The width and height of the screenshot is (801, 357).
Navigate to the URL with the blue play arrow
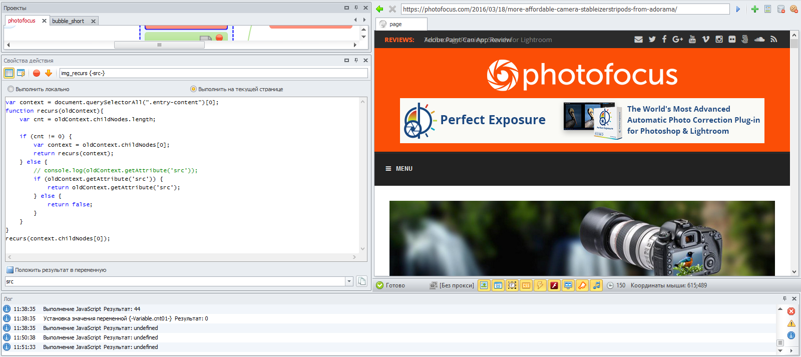coord(738,9)
